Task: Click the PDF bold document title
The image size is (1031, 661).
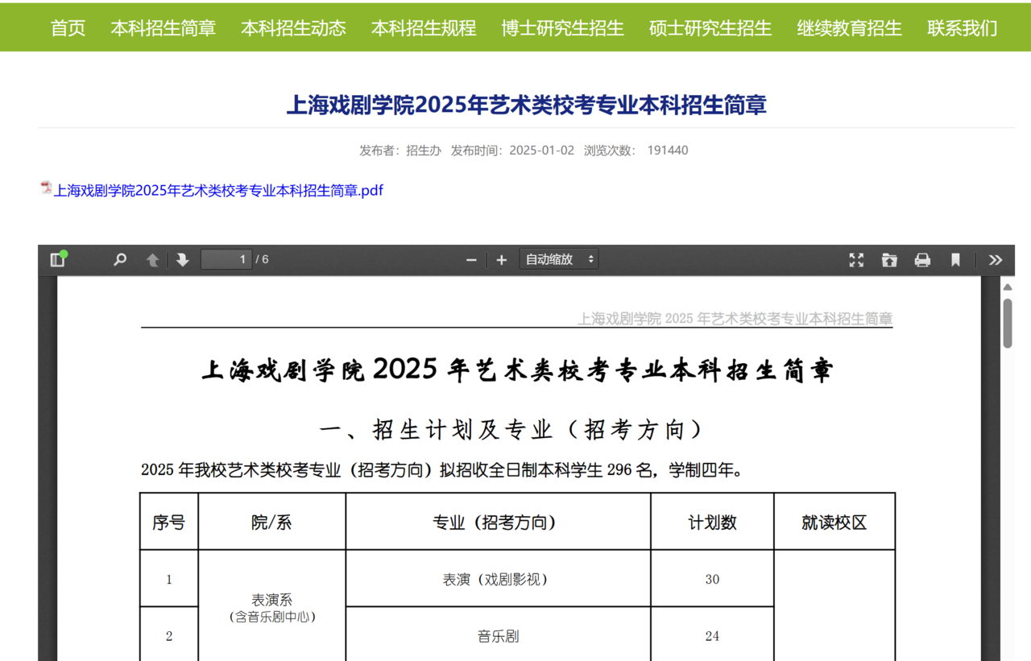Action: point(516,370)
